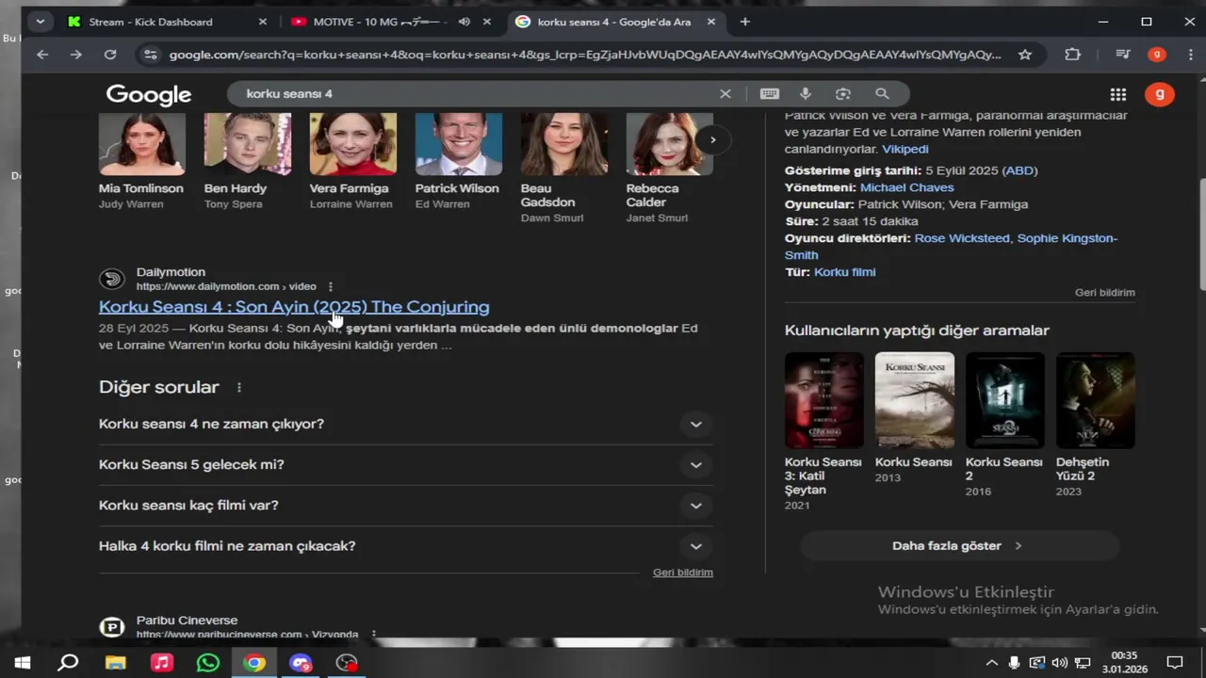Click the magnifier search button
This screenshot has height=678, width=1206.
[x=882, y=94]
